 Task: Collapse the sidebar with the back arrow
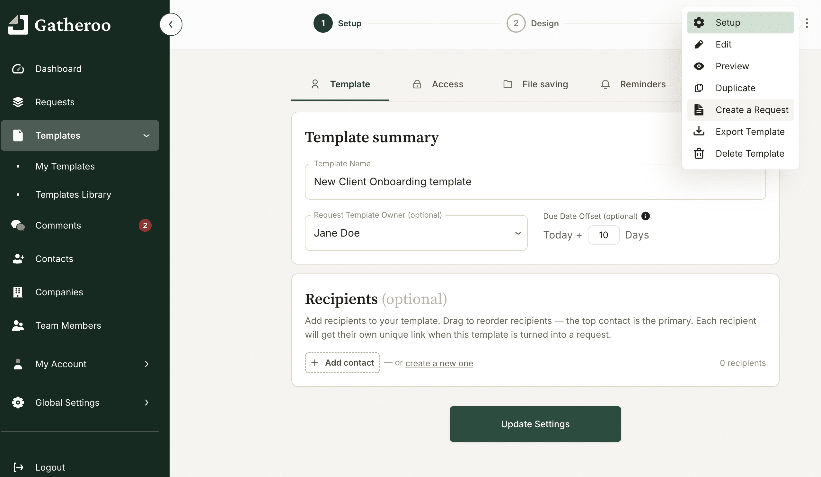point(171,24)
